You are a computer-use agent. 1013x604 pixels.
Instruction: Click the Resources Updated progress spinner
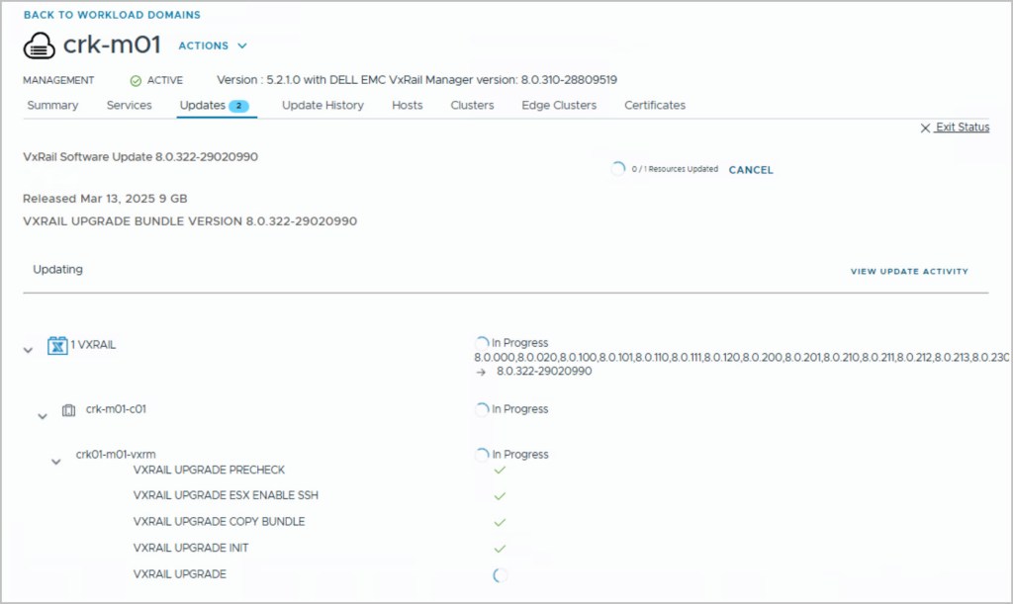[617, 168]
